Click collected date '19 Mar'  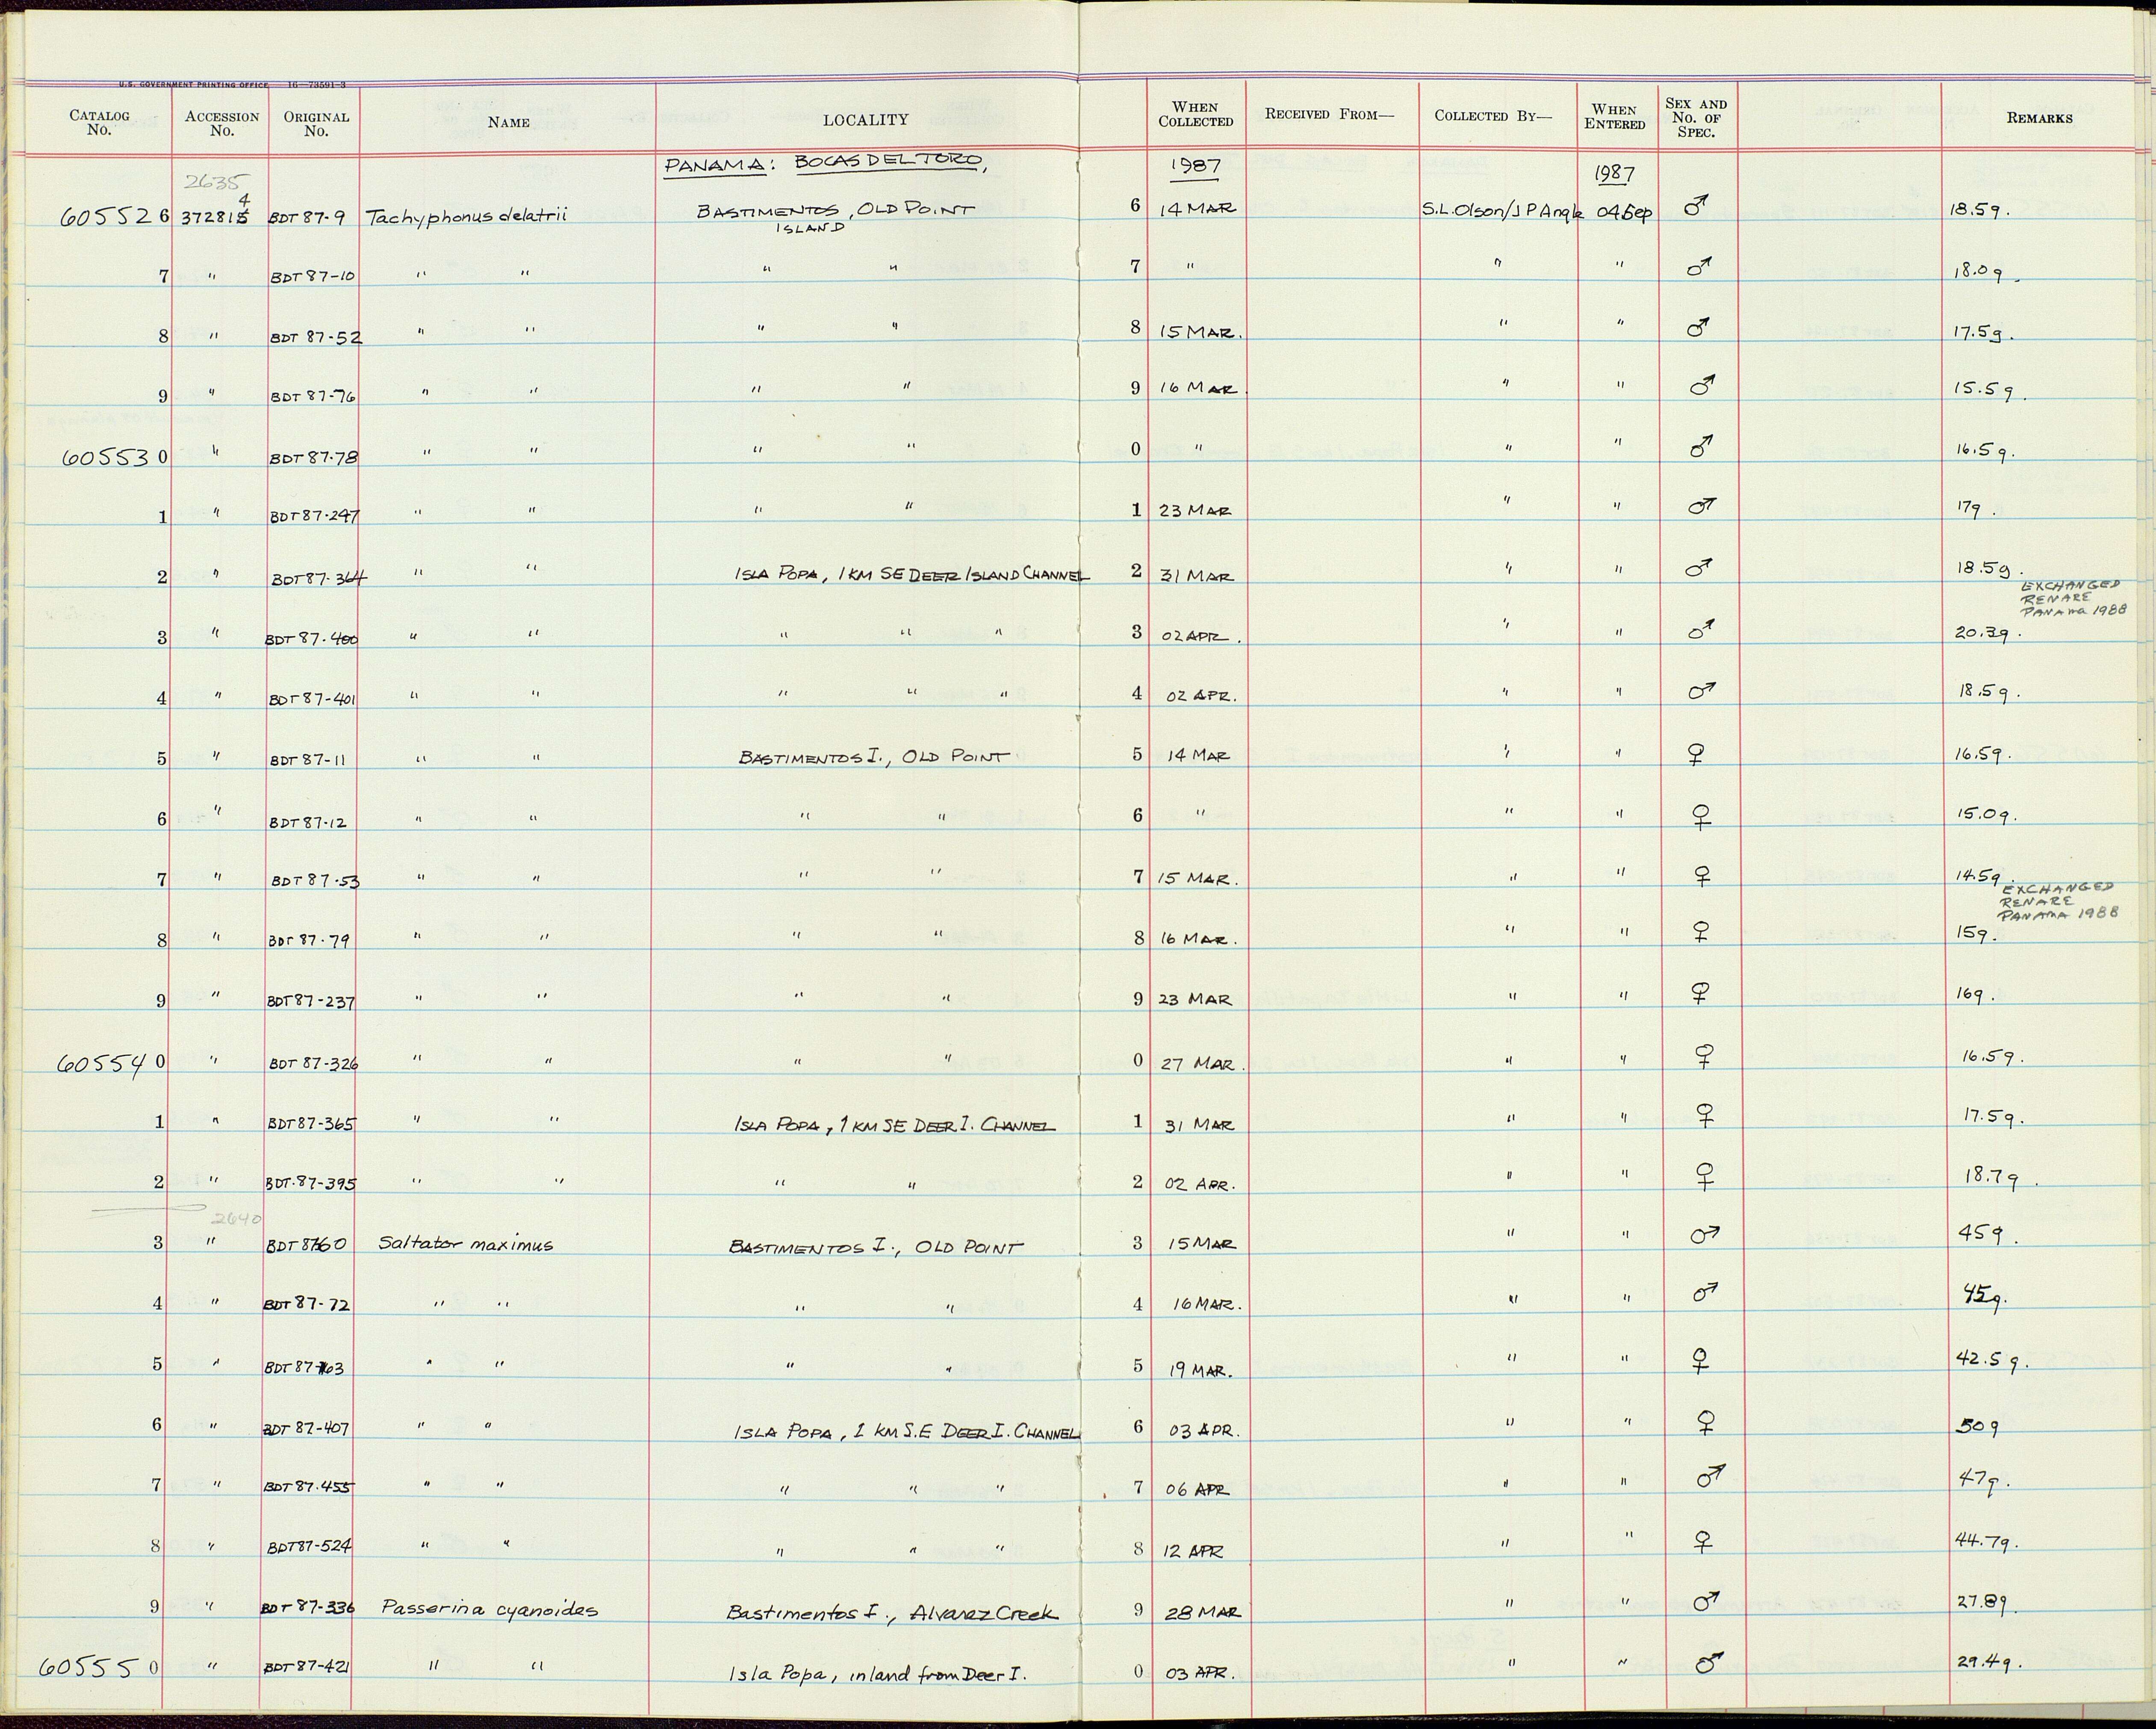point(1201,1370)
